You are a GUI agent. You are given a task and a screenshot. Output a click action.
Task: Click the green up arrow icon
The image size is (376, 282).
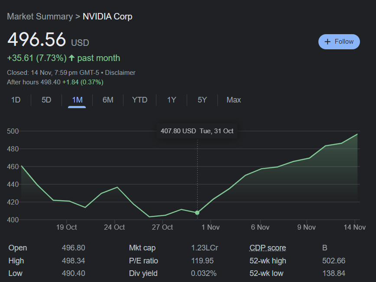[72, 58]
